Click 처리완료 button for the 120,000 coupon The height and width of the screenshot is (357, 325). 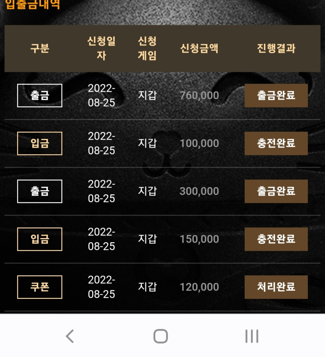click(276, 287)
